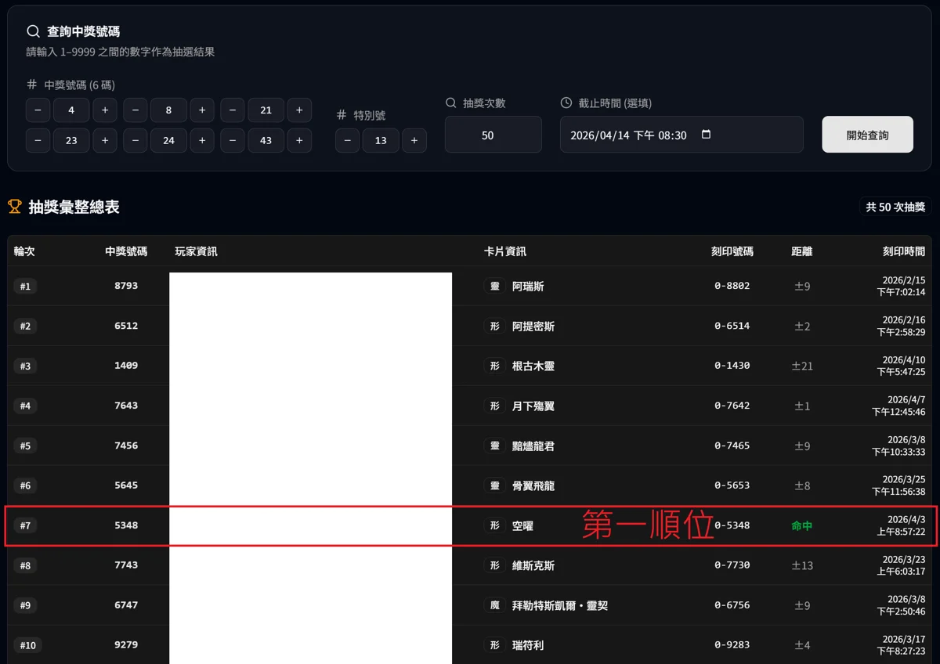Viewport: 940px width, 664px height.
Task: Decrease the winning number showing 23
Action: [38, 141]
